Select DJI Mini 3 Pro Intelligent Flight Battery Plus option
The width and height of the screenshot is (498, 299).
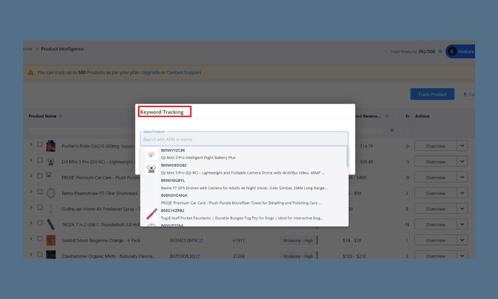pyautogui.click(x=244, y=154)
